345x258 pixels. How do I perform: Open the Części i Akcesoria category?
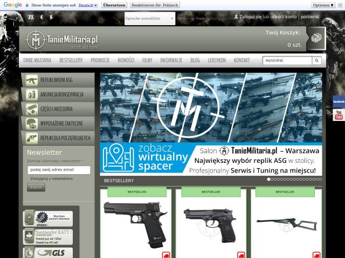pos(58,109)
